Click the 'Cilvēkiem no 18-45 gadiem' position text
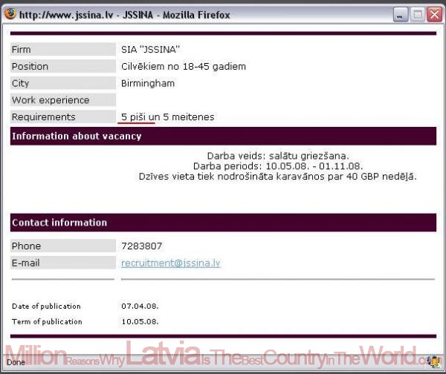The image size is (446, 374). tap(183, 66)
